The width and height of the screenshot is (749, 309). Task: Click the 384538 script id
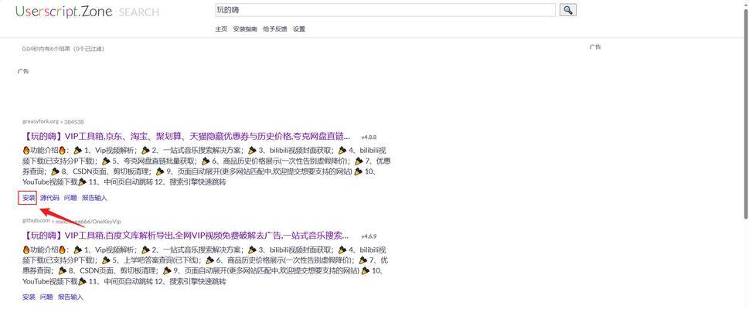click(74, 122)
